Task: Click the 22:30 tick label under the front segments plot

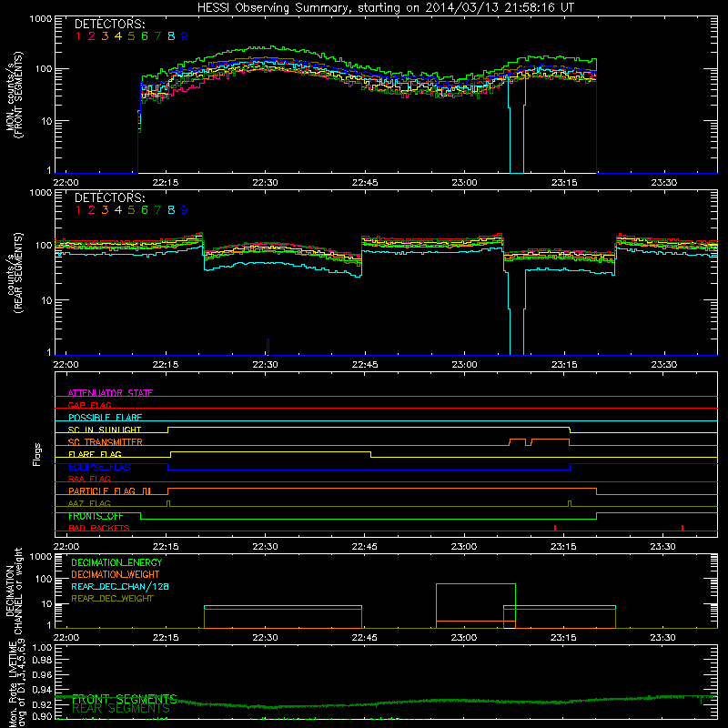Action: point(265,183)
